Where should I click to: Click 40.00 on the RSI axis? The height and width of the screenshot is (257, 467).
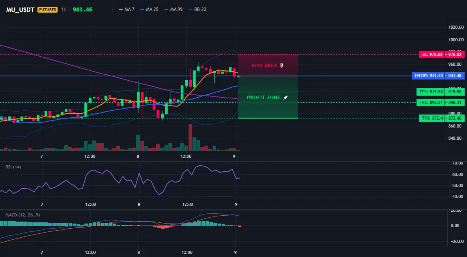(458, 196)
